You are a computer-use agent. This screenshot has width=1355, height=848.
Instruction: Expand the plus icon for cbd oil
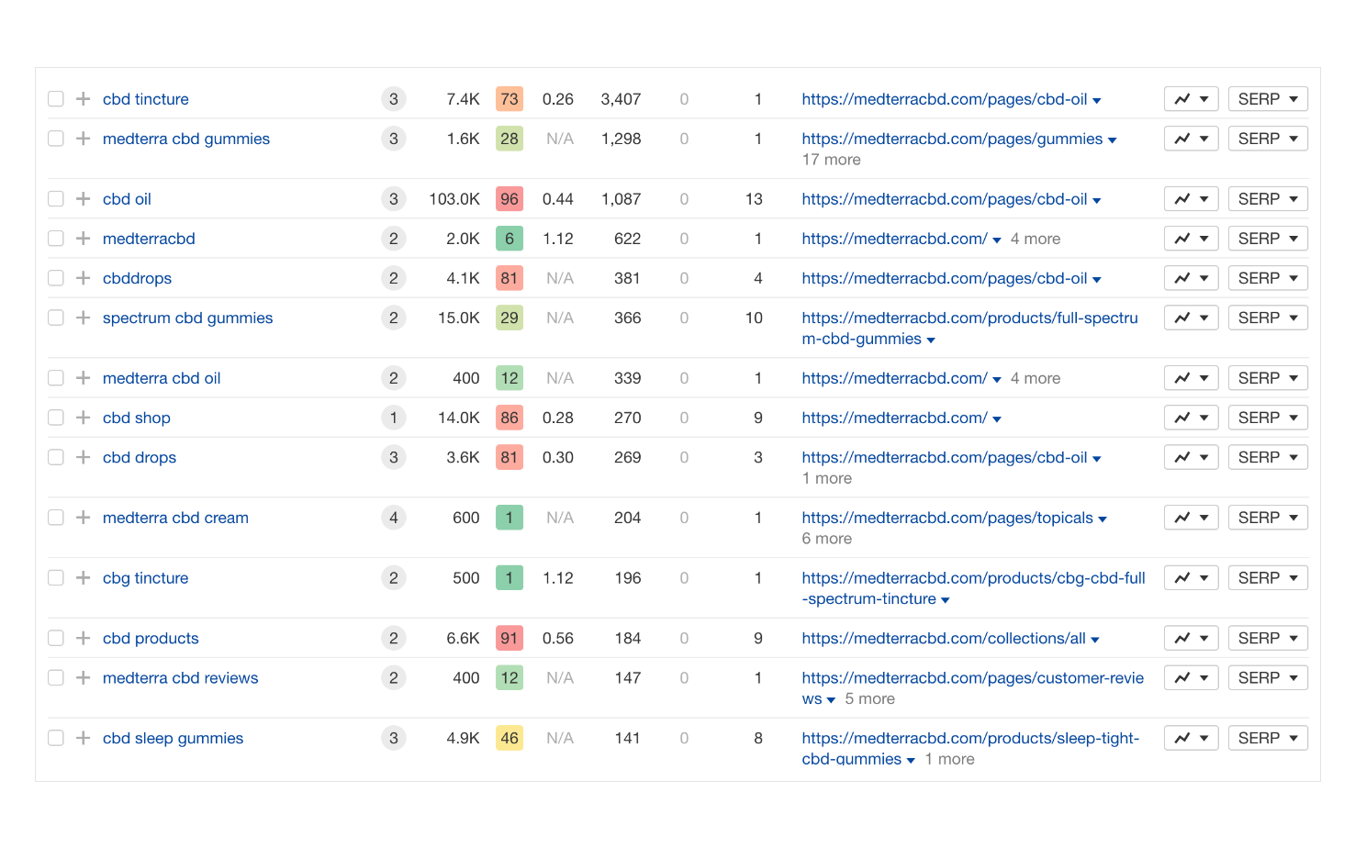click(84, 199)
